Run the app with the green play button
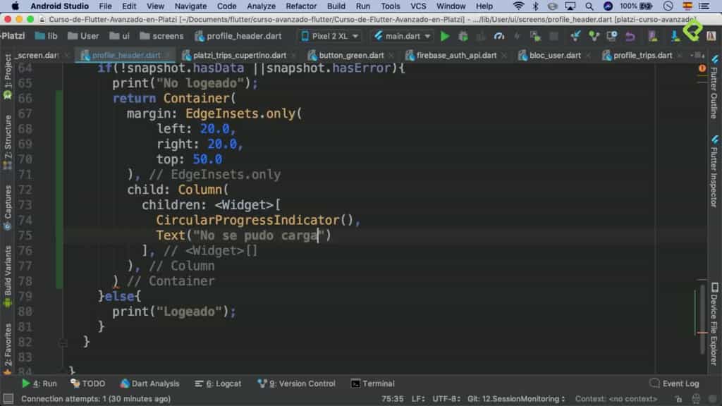722x406 pixels. [x=444, y=36]
